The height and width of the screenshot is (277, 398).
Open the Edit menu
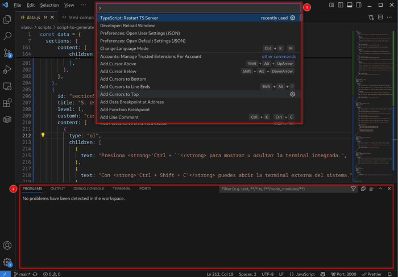(31, 5)
